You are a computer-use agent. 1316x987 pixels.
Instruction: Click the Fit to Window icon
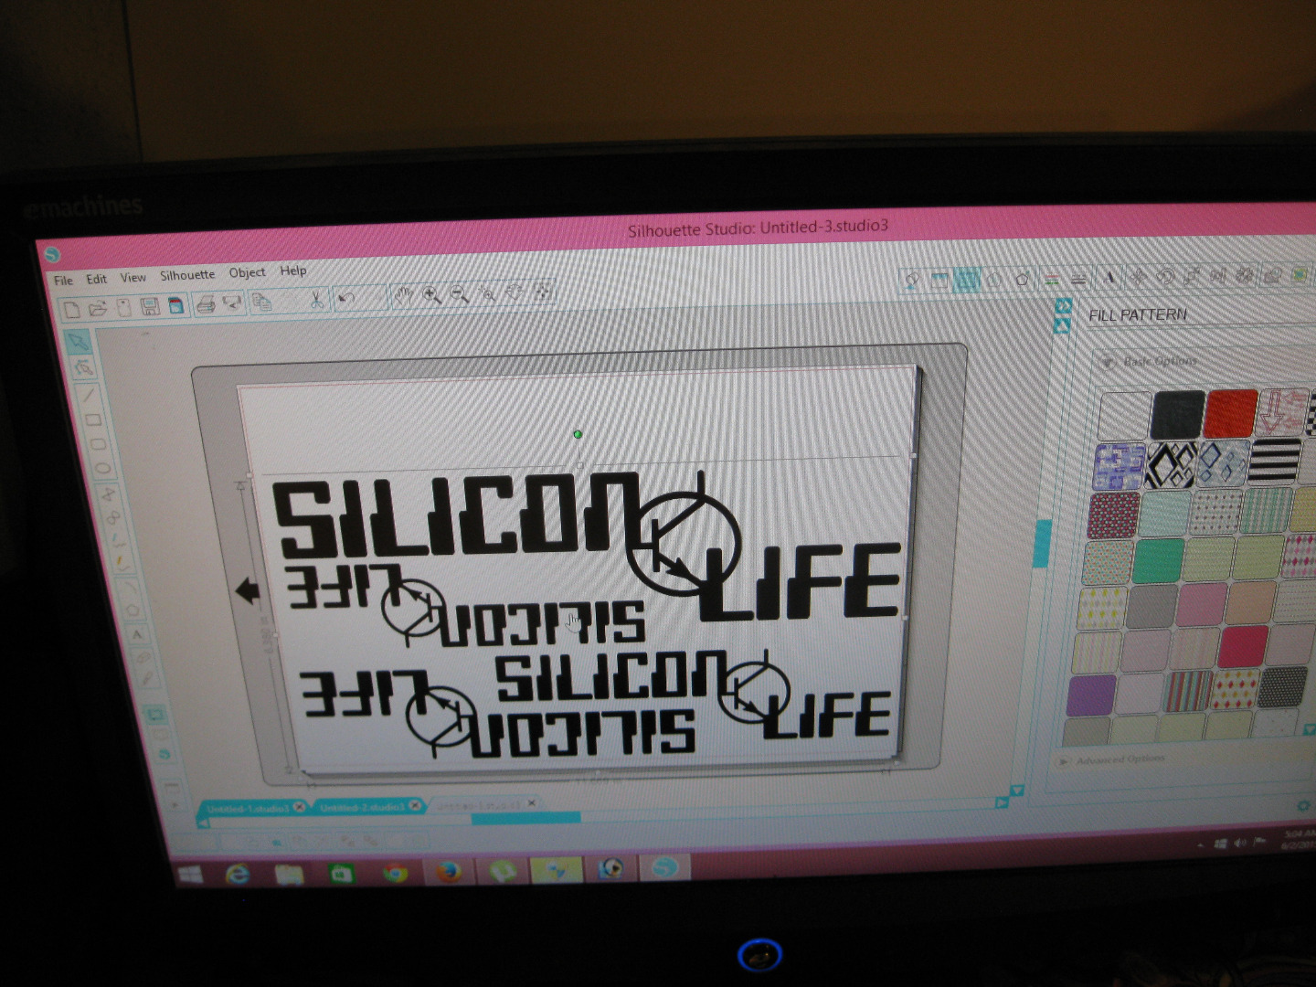point(543,292)
